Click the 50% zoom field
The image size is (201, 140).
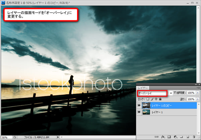point(6,137)
